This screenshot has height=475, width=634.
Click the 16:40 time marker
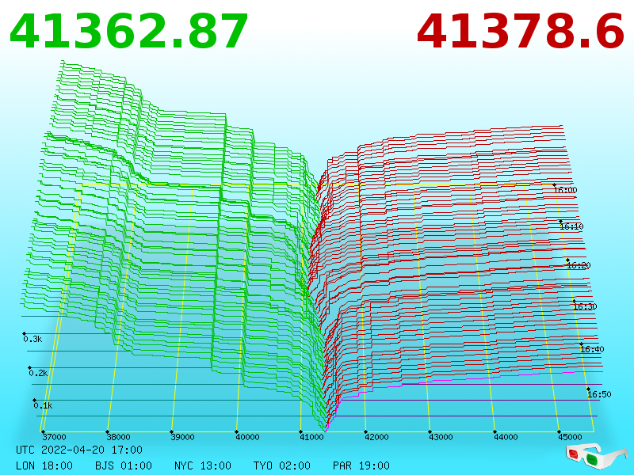point(592,349)
